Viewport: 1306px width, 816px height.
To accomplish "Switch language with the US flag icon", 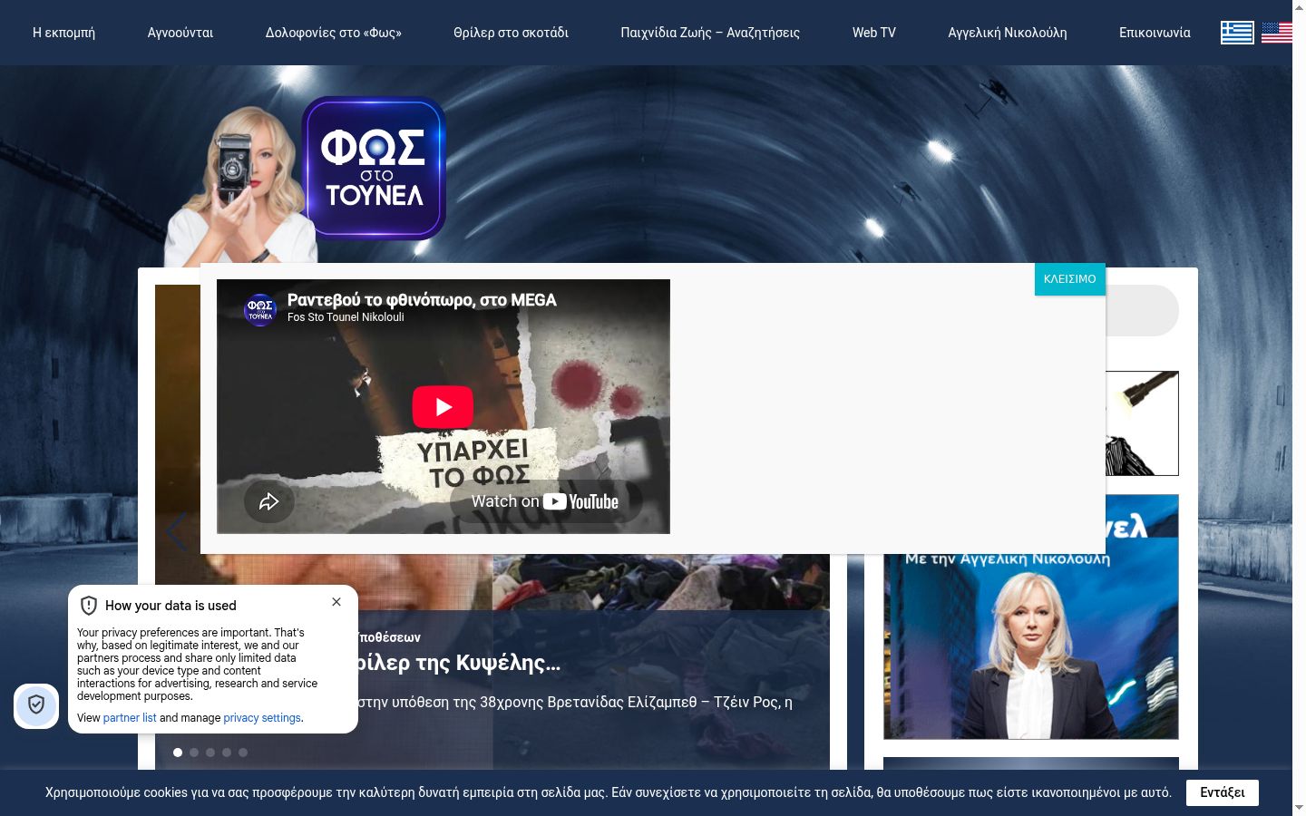I will click(1277, 33).
